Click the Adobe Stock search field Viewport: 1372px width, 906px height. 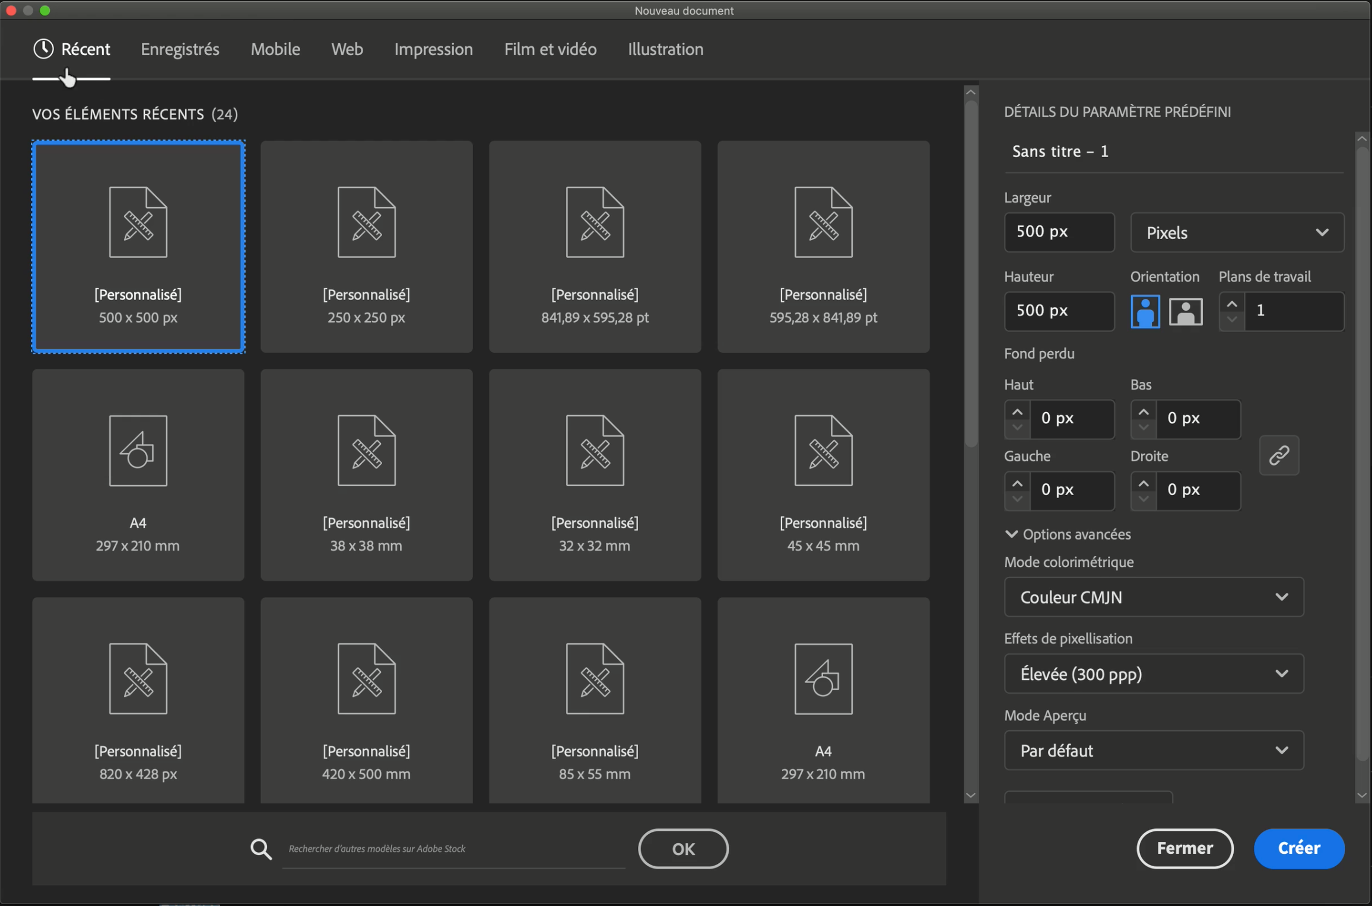click(x=454, y=848)
